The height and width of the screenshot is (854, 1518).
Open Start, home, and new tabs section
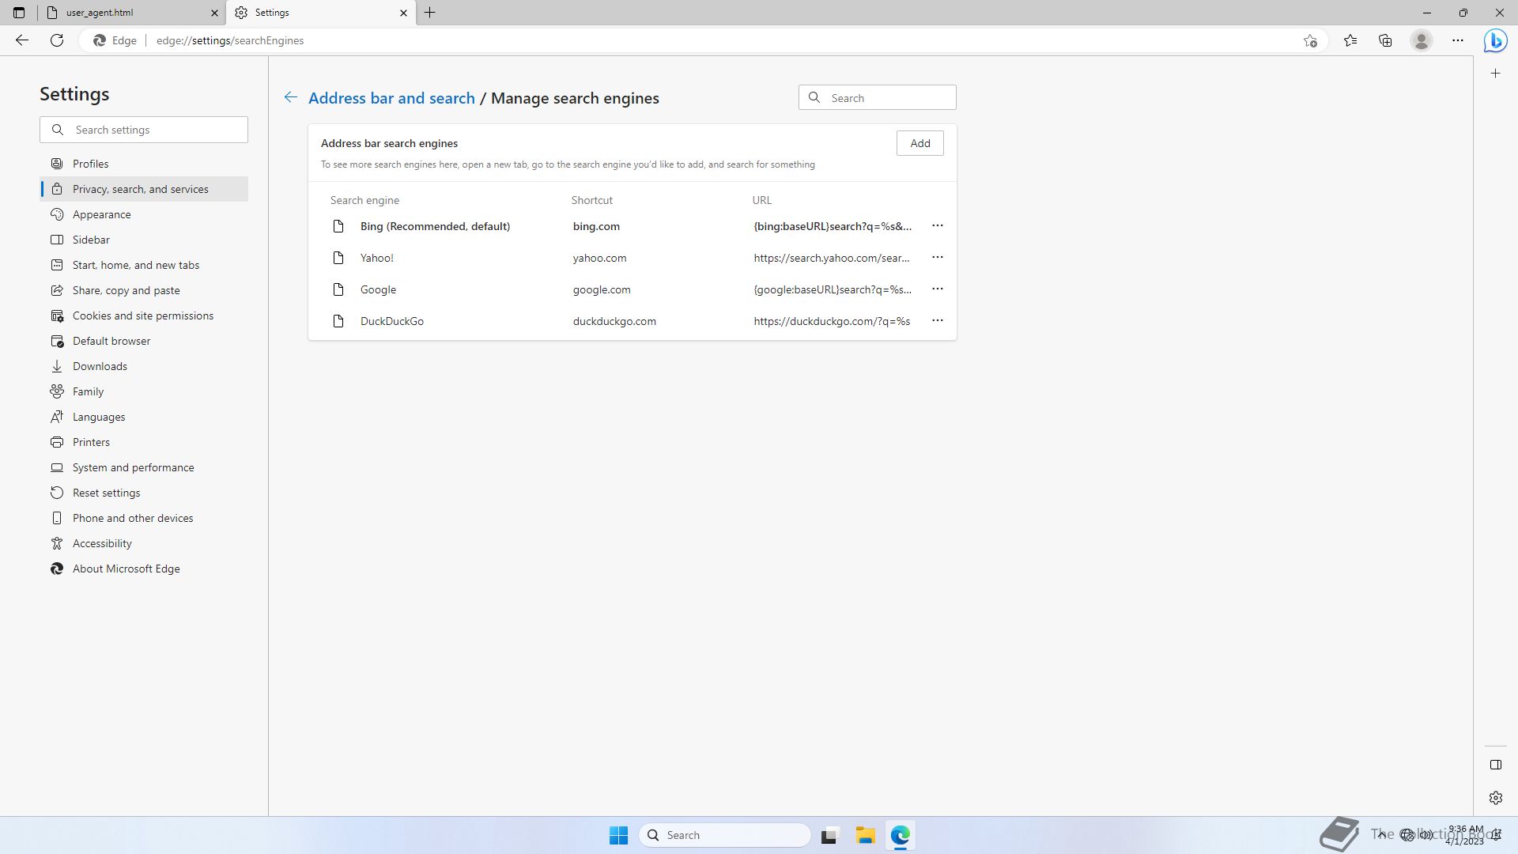(x=144, y=265)
